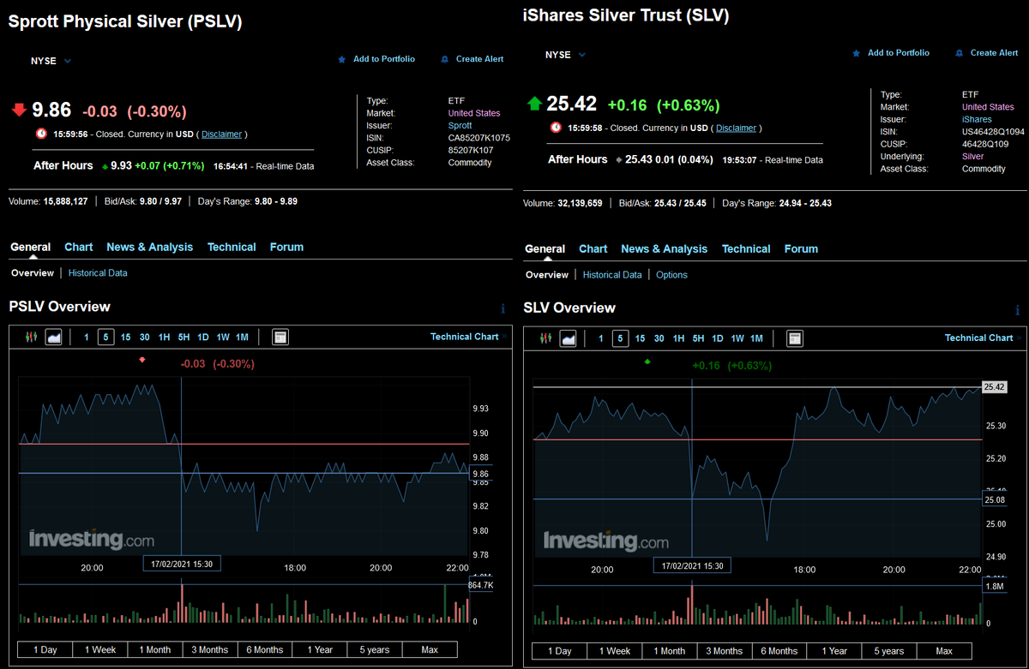Select candlestick chart icon in PSLV chart
Viewport: 1029px width, 669px height.
[33, 337]
